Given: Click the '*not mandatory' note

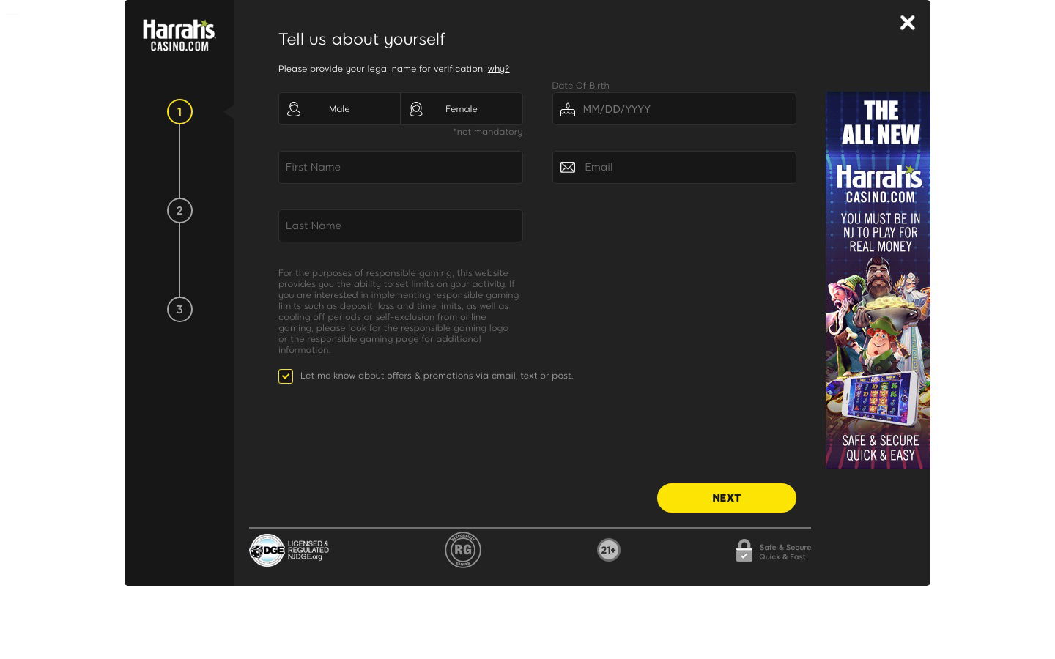Looking at the screenshot, I should coord(487,132).
